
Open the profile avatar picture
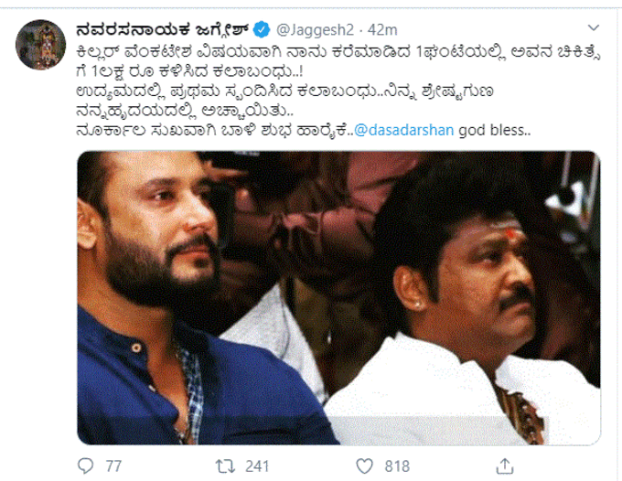pyautogui.click(x=40, y=45)
